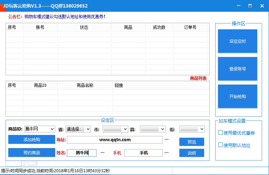The image size is (269, 175).
Task: Toggle 使用默认地址 checkbox
Action: pos(221,145)
